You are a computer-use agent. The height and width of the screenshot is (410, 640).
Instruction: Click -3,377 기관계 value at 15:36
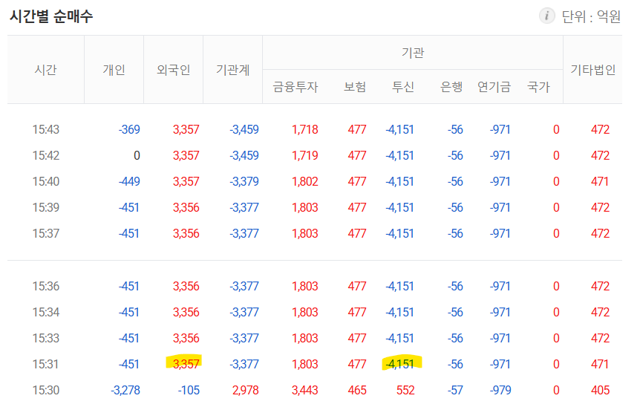click(244, 286)
